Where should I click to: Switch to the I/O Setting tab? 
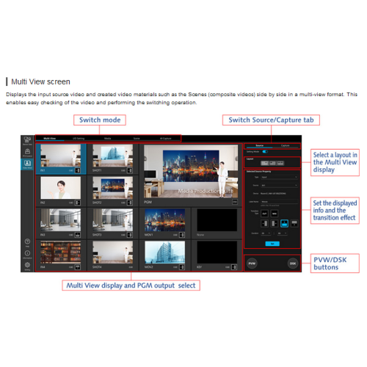tap(79, 139)
